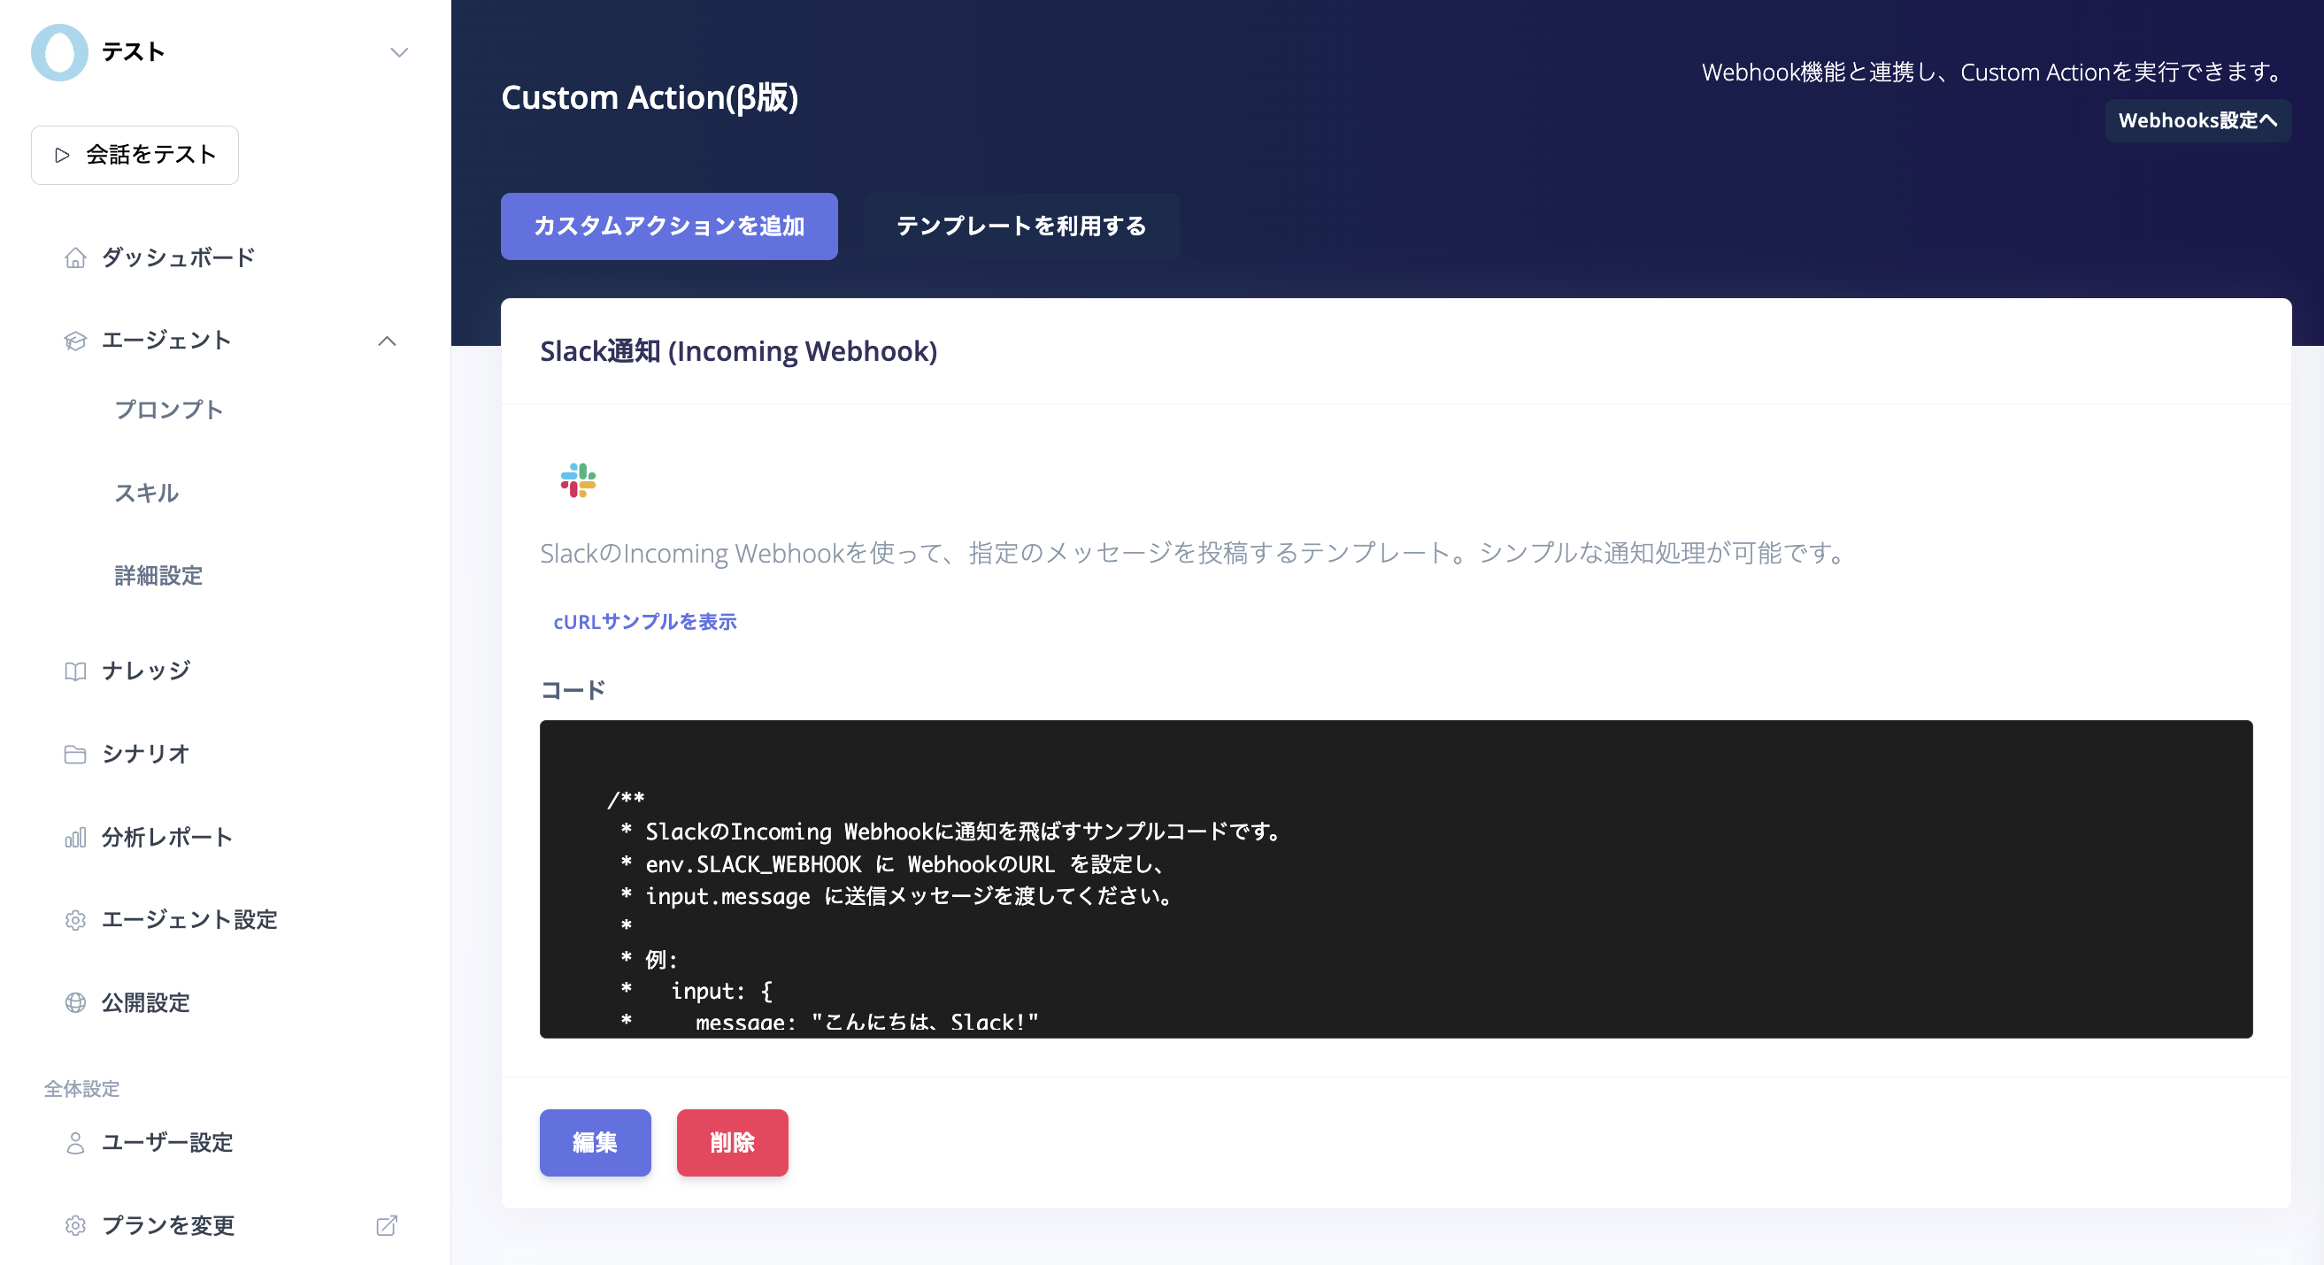The width and height of the screenshot is (2324, 1265).
Task: Click the scenario folder icon
Action: [75, 754]
